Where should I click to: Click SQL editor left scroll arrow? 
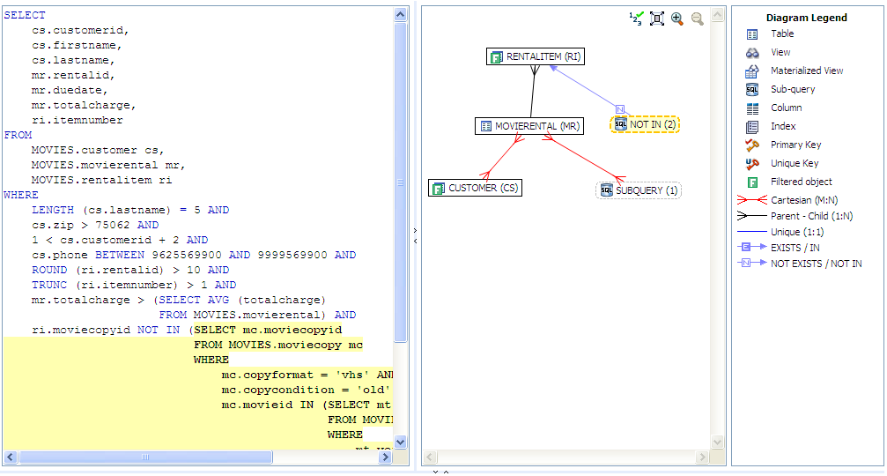tap(11, 457)
